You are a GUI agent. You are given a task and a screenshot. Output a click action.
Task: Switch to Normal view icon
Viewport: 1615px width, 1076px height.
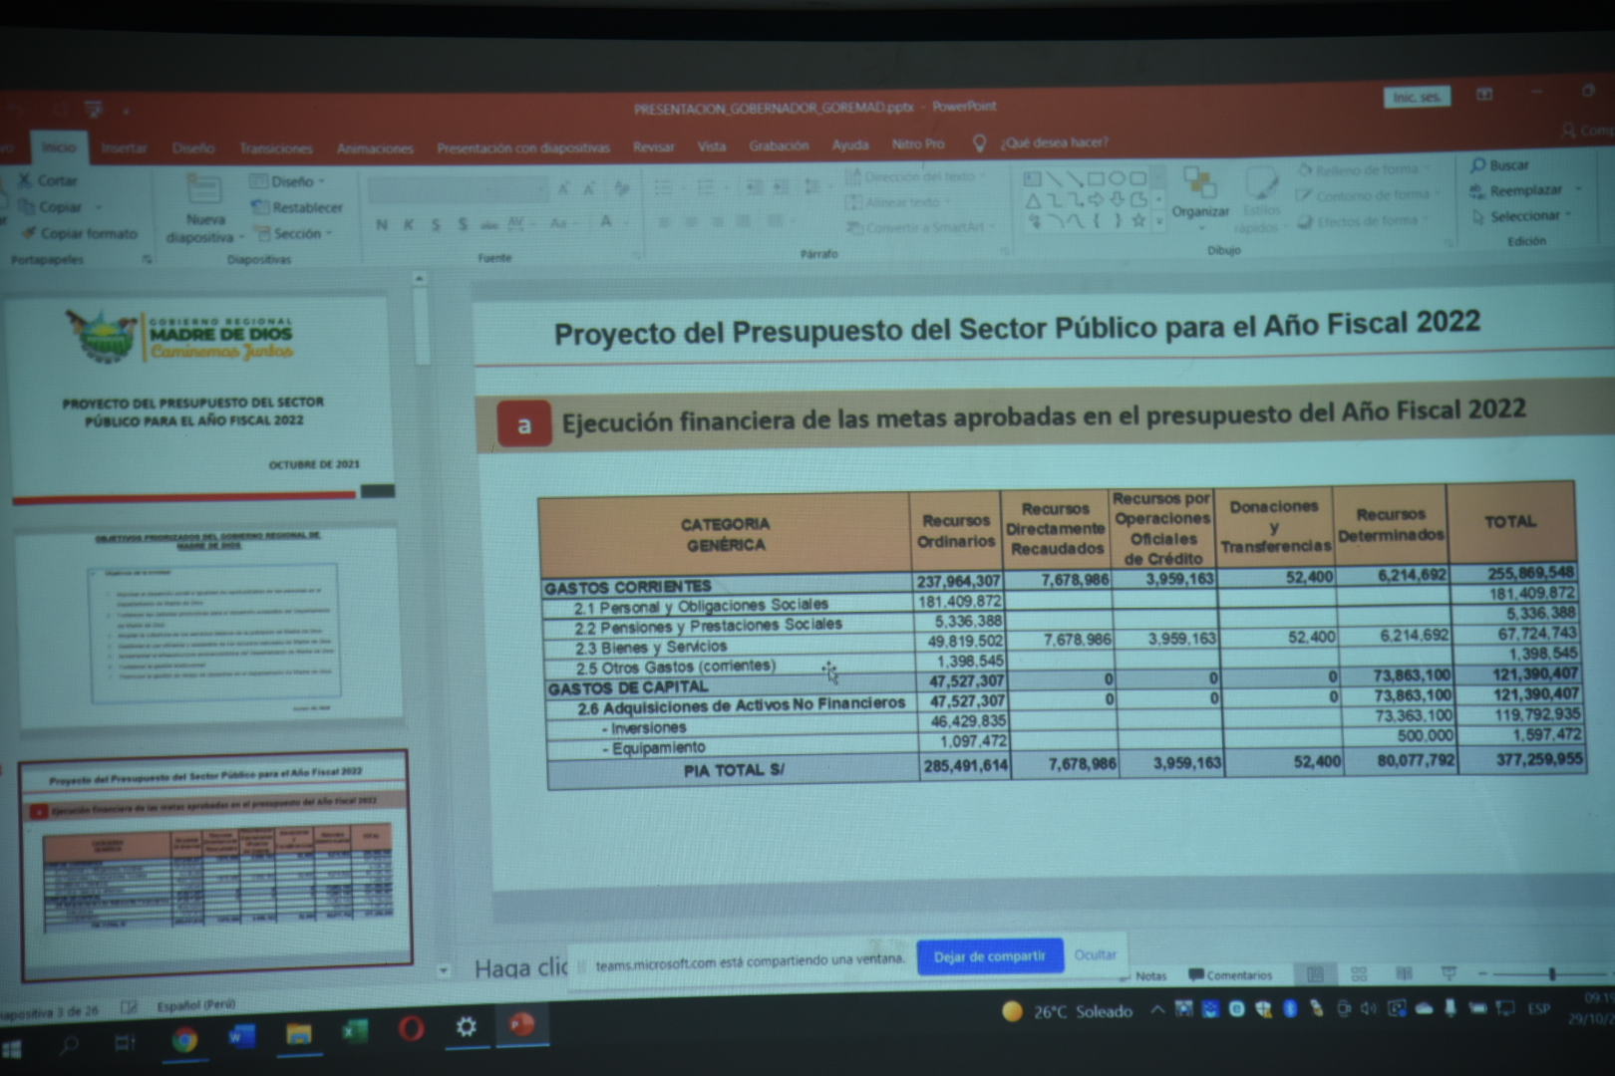pos(1315,973)
